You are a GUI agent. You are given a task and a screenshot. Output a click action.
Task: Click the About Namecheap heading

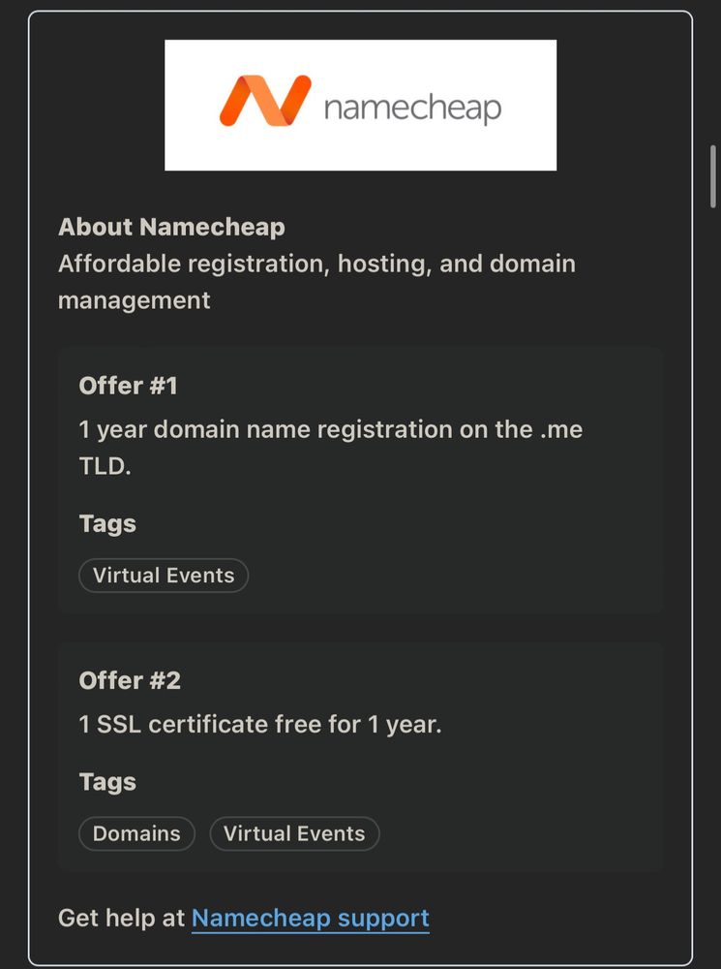click(x=171, y=227)
